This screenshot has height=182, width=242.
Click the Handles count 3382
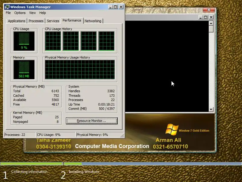111,91
